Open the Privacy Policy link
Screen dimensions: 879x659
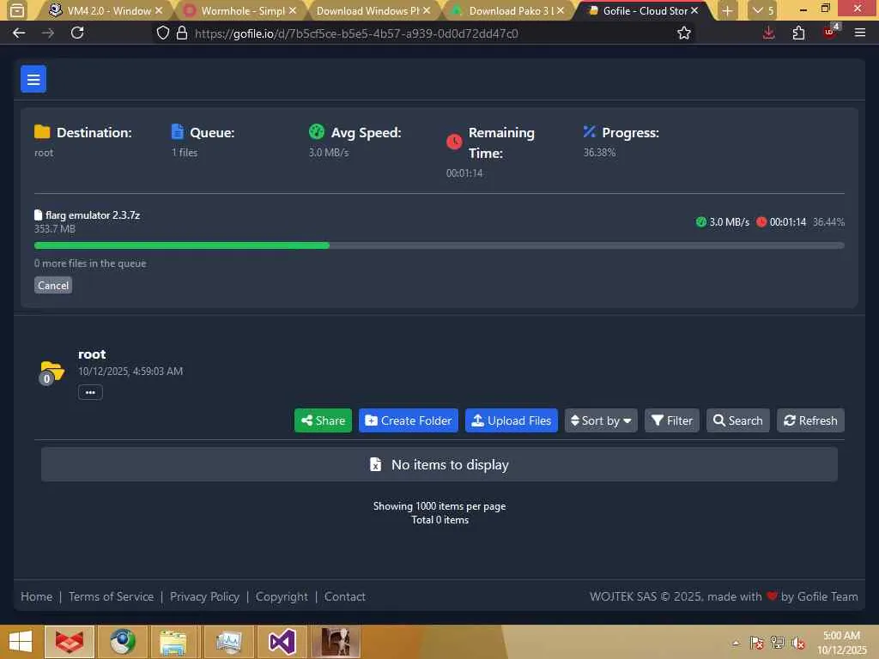pos(204,596)
